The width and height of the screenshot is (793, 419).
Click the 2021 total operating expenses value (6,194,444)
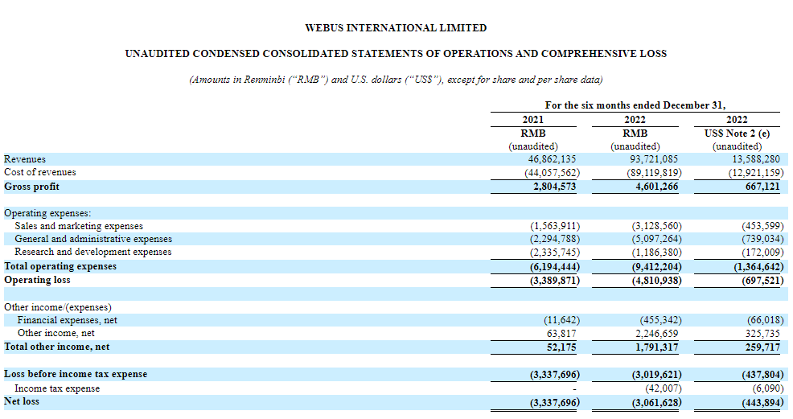pyautogui.click(x=549, y=266)
